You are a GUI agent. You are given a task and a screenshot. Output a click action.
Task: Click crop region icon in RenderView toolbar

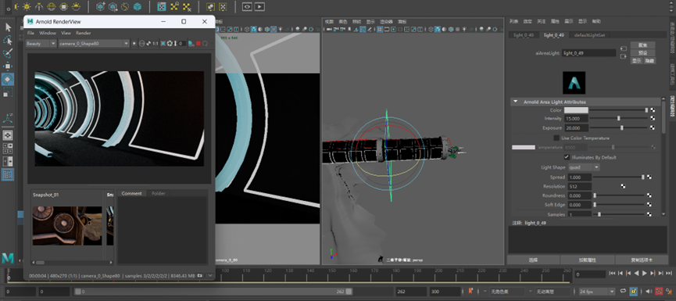coord(163,44)
